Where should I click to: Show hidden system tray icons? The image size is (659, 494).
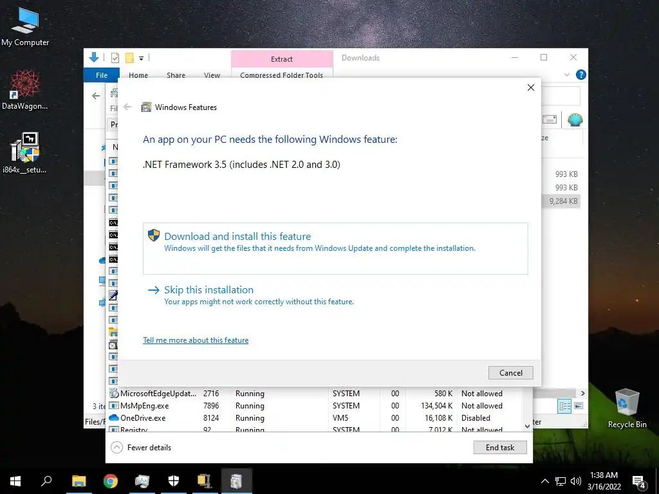click(x=544, y=481)
